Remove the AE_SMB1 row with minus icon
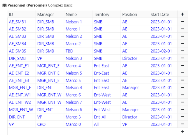Viewport: 190px width, 139px height. (183, 22)
